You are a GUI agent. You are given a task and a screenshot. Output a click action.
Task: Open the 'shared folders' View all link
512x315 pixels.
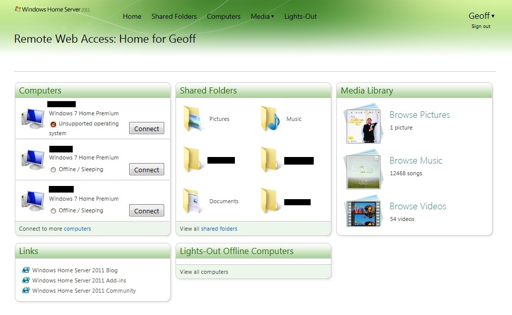tap(219, 229)
